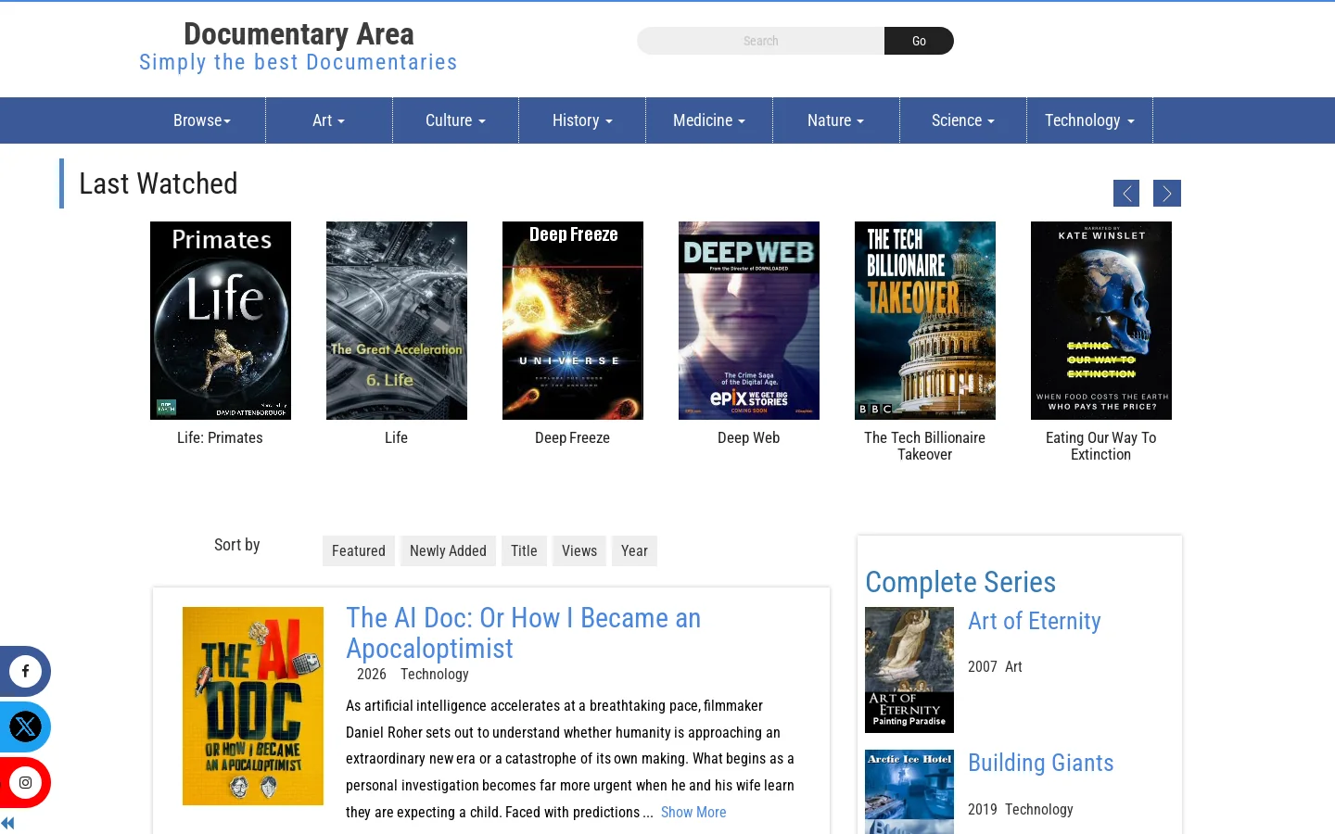Click the 'Sort by' label

coord(237,545)
